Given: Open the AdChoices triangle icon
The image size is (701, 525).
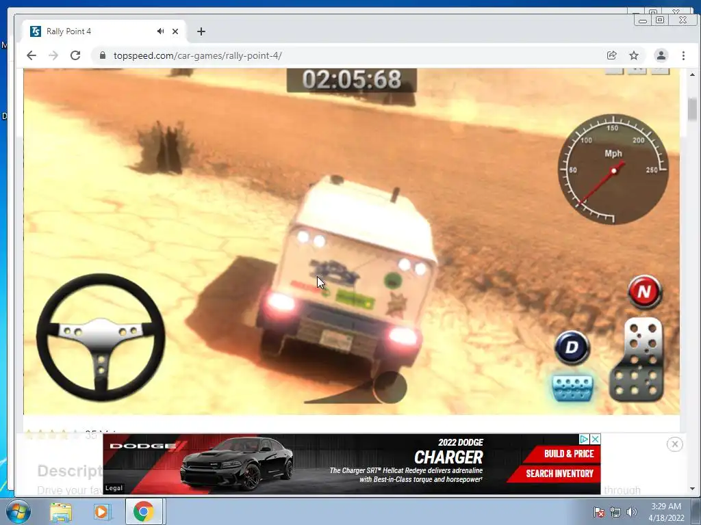Looking at the screenshot, I should [584, 440].
